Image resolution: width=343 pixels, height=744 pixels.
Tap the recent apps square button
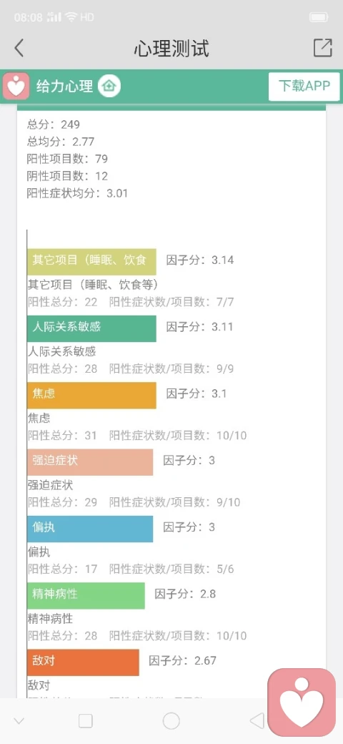[86, 721]
